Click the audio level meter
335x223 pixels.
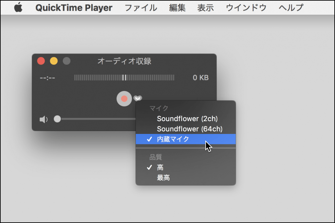(x=124, y=77)
